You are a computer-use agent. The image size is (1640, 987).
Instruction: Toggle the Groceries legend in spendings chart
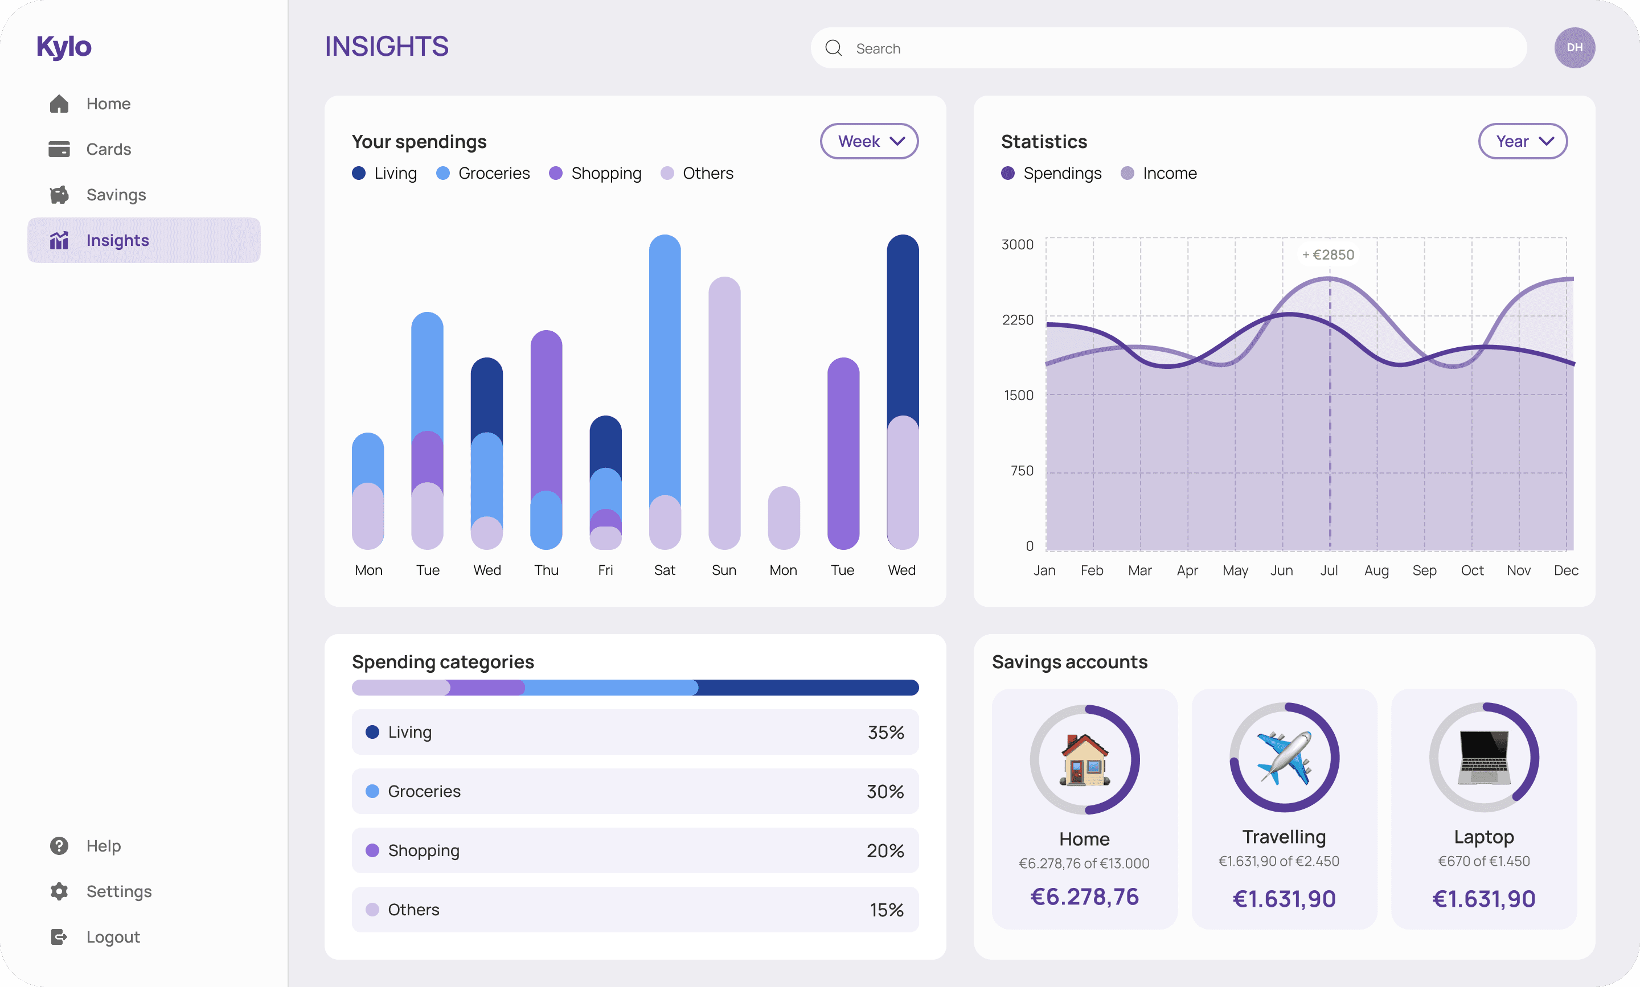pos(483,174)
